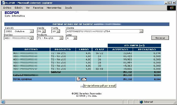Click the Windows flag logo in the menu bar
This screenshot has height=105, width=177.
172,8
